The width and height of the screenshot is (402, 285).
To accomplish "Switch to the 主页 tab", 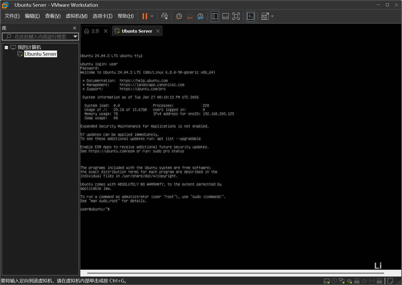I will pyautogui.click(x=92, y=31).
